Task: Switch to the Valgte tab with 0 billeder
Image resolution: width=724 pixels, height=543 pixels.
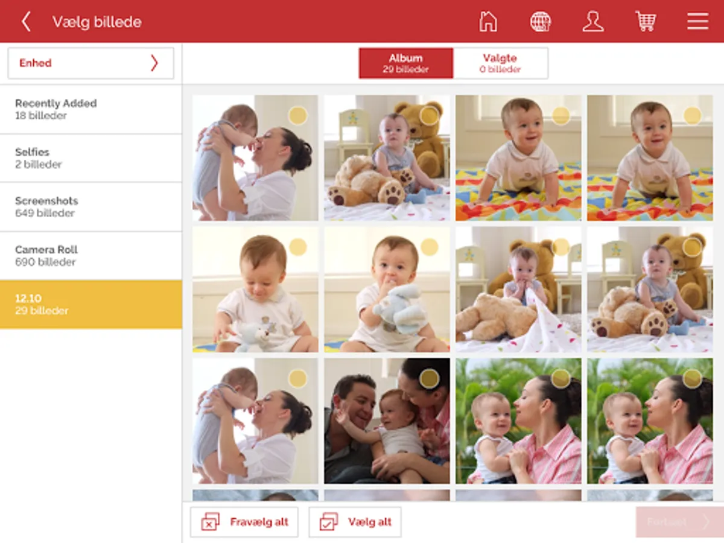Action: point(500,63)
